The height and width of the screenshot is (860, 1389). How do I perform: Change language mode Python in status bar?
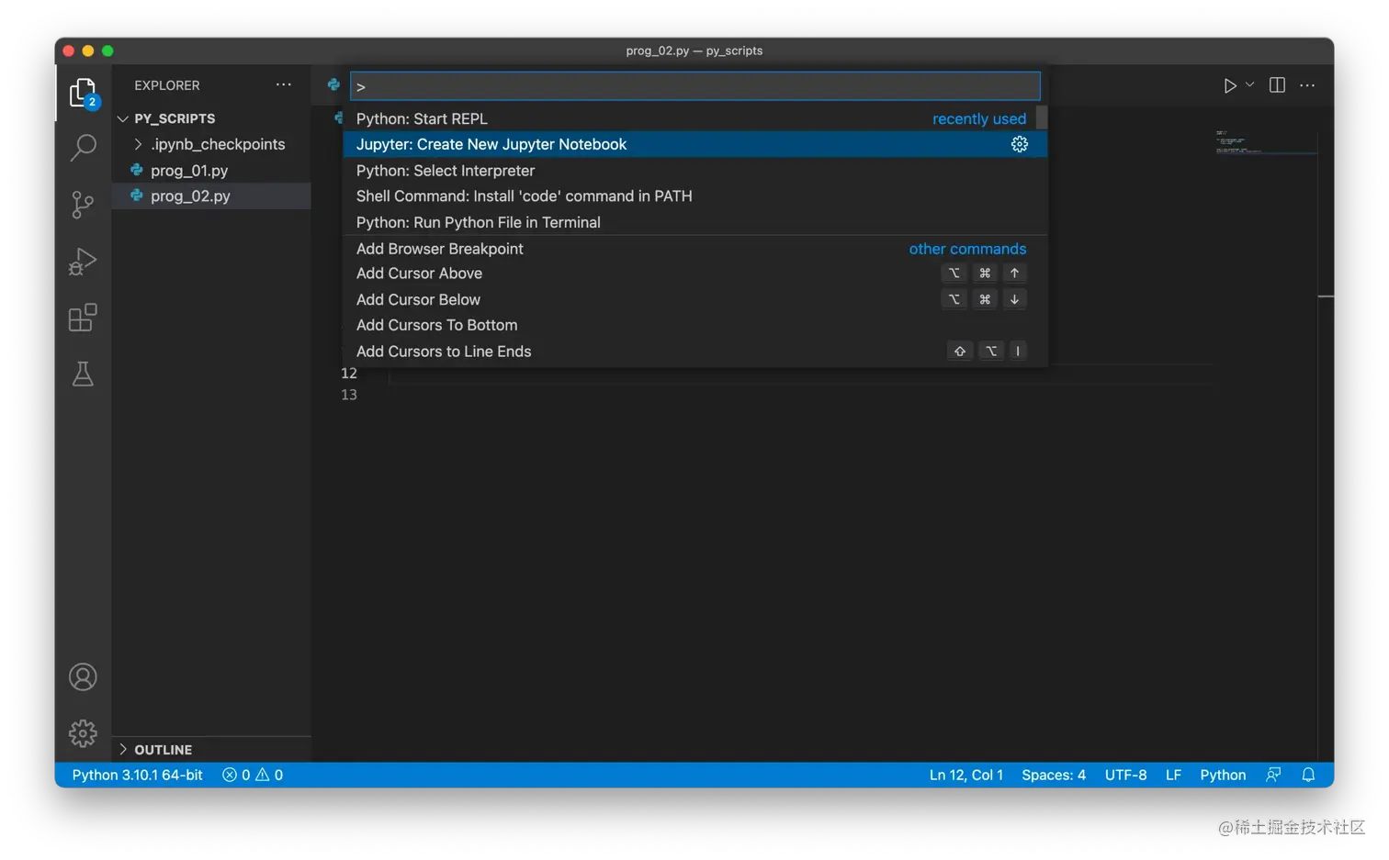1223,775
